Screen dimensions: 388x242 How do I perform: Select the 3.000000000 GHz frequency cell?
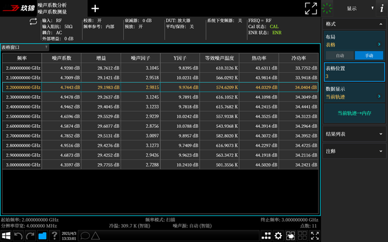pos(22,165)
